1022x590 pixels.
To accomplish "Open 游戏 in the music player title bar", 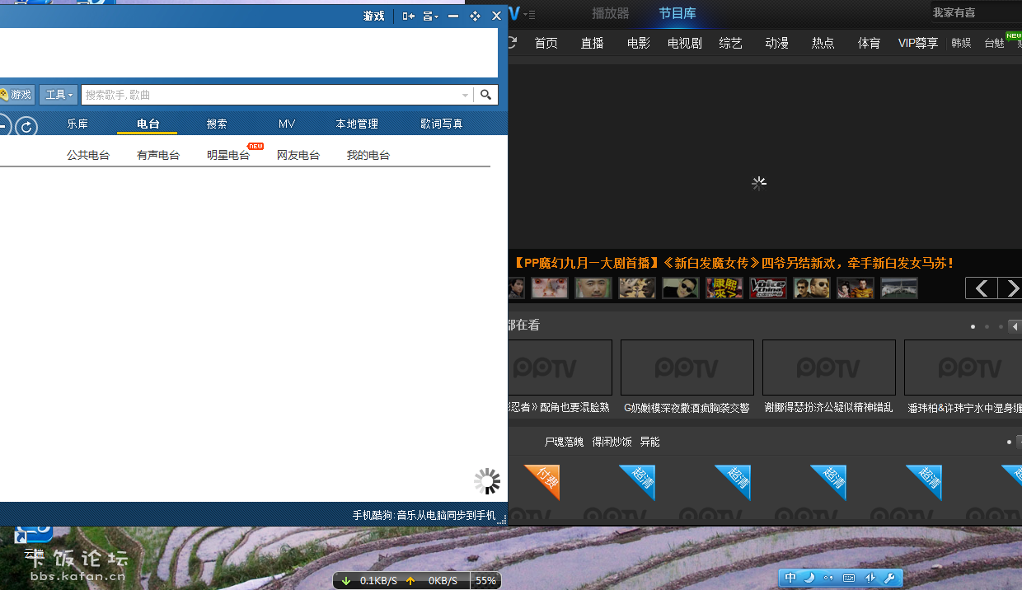I will [374, 16].
